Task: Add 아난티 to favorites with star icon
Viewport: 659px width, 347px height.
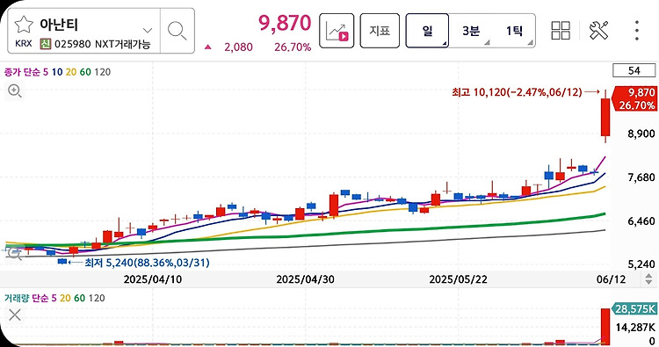Action: (24, 25)
